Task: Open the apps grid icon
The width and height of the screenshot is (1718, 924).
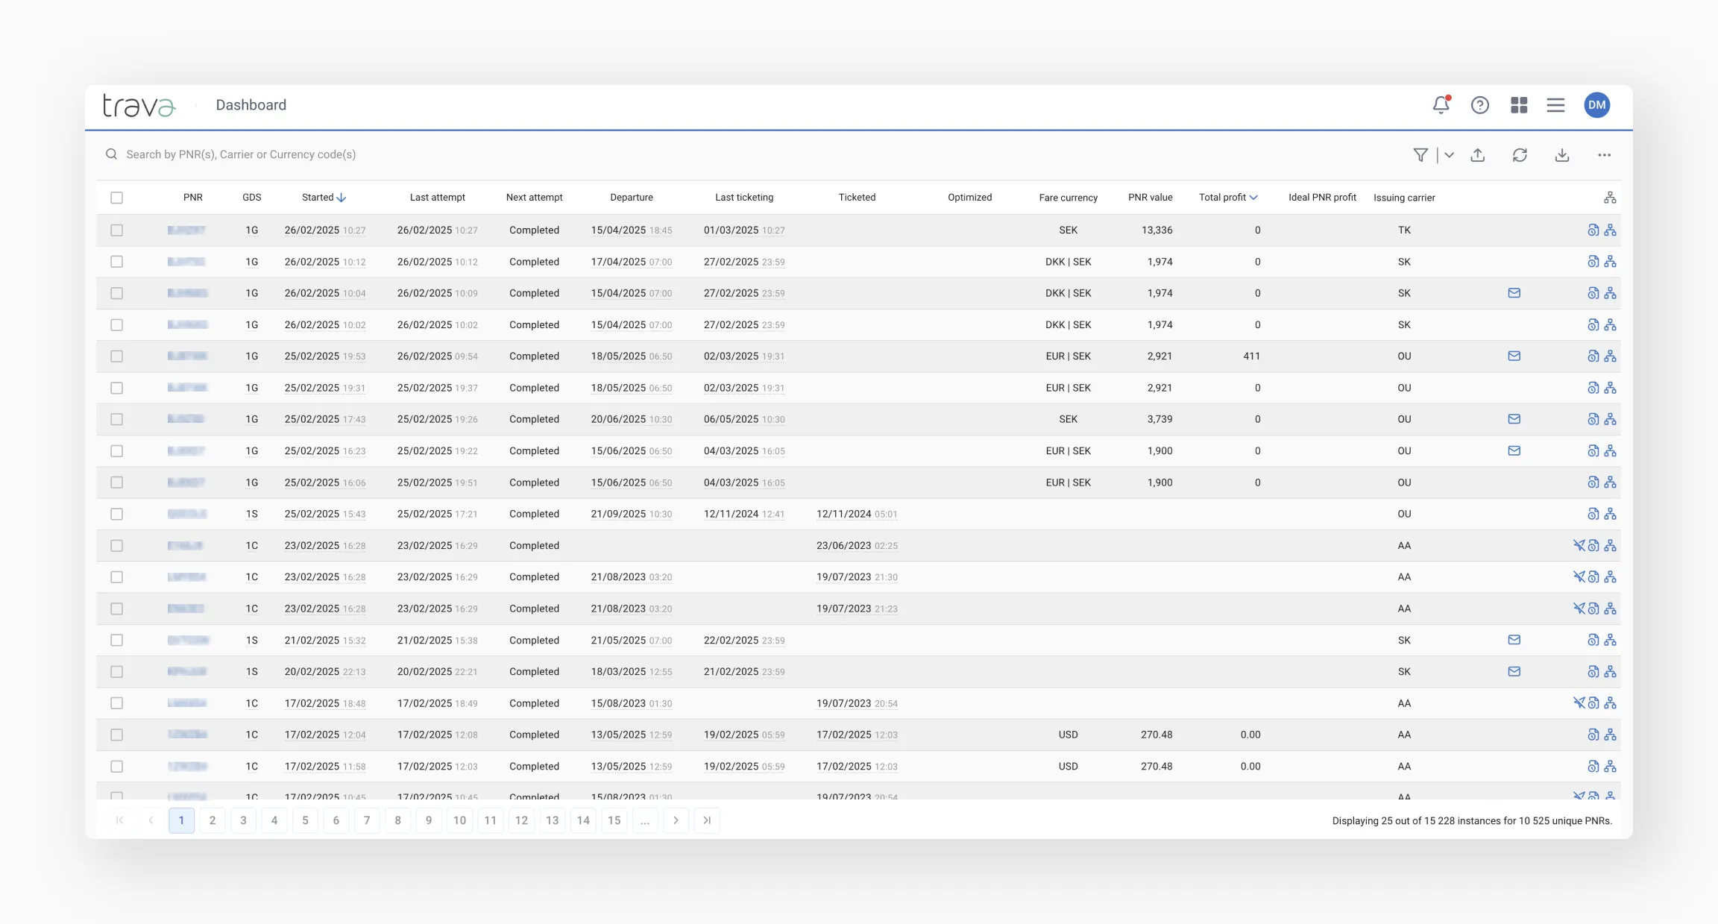Action: [x=1519, y=105]
